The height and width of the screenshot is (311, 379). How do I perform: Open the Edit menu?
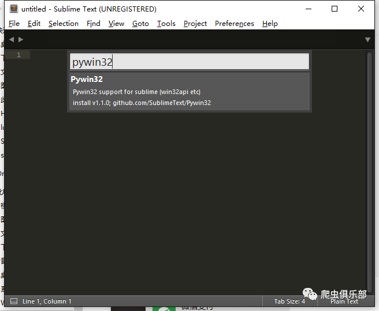click(34, 24)
